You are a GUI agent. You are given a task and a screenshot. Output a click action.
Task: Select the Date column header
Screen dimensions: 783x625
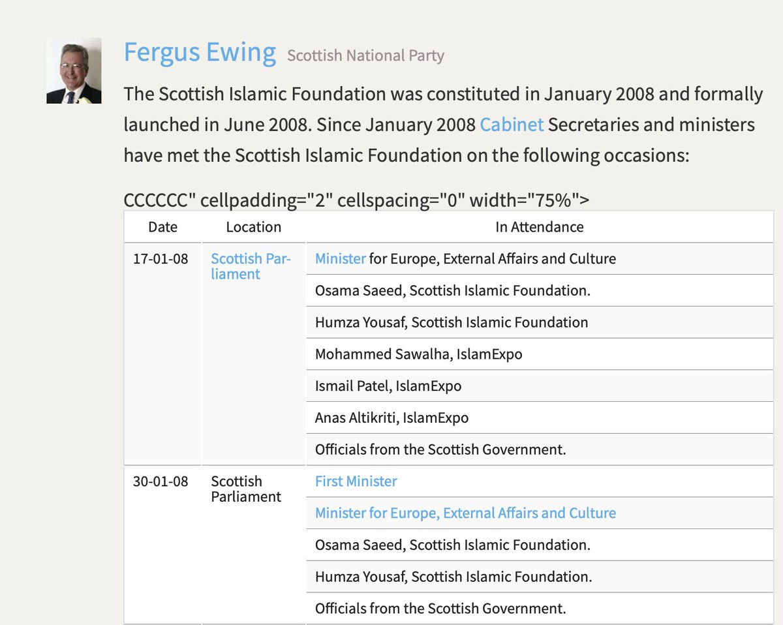coord(163,227)
